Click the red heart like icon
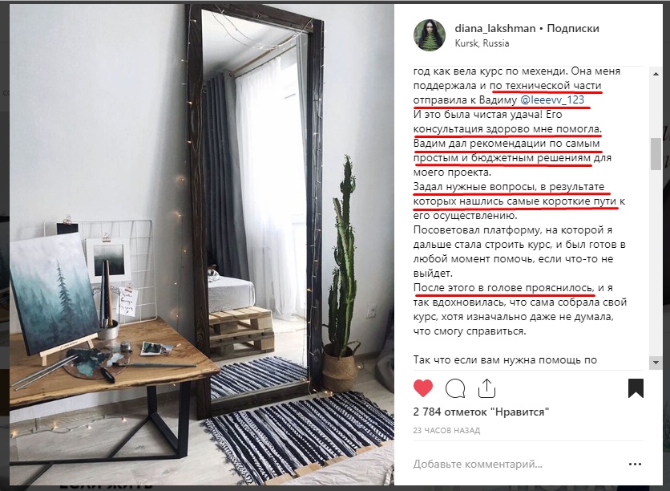The height and width of the screenshot is (491, 670). coord(423,388)
